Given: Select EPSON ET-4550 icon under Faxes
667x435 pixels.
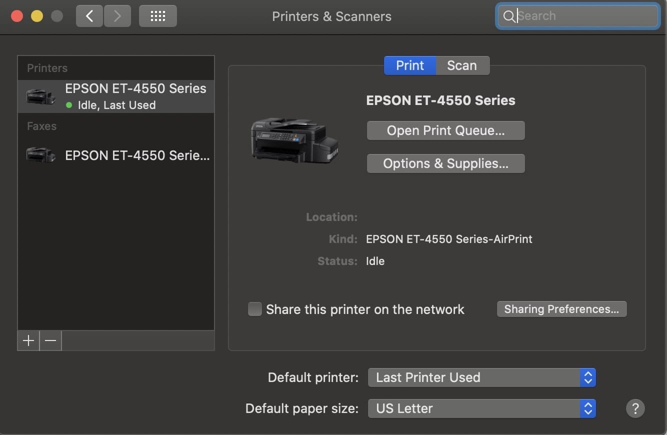Looking at the screenshot, I should click(40, 155).
